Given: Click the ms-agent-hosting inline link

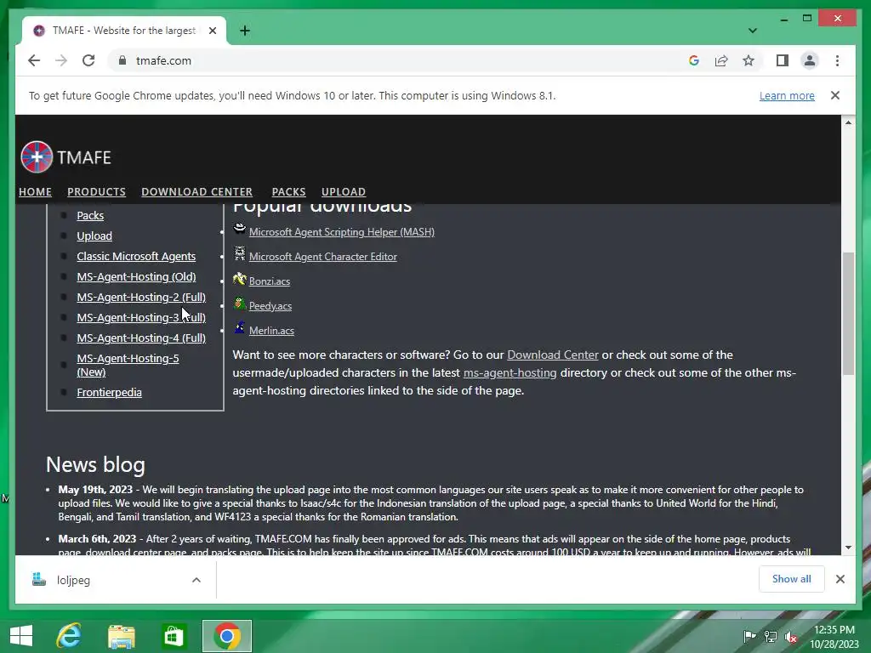Looking at the screenshot, I should tap(510, 372).
